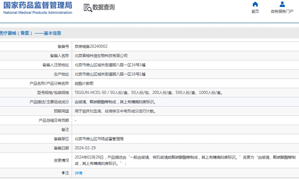Click the 数据查询 heading text
Viewport: 299px width, 179px height.
(x=104, y=7)
